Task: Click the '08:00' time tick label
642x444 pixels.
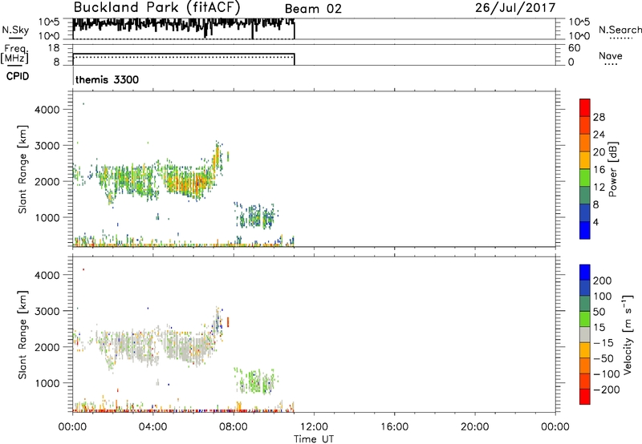Action: 234,427
